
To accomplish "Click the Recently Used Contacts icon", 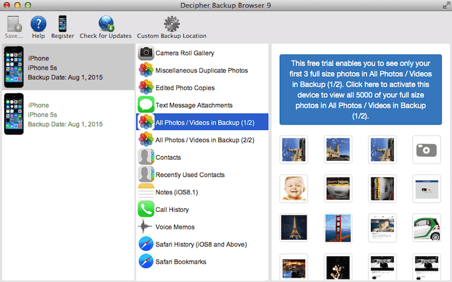I will [146, 175].
